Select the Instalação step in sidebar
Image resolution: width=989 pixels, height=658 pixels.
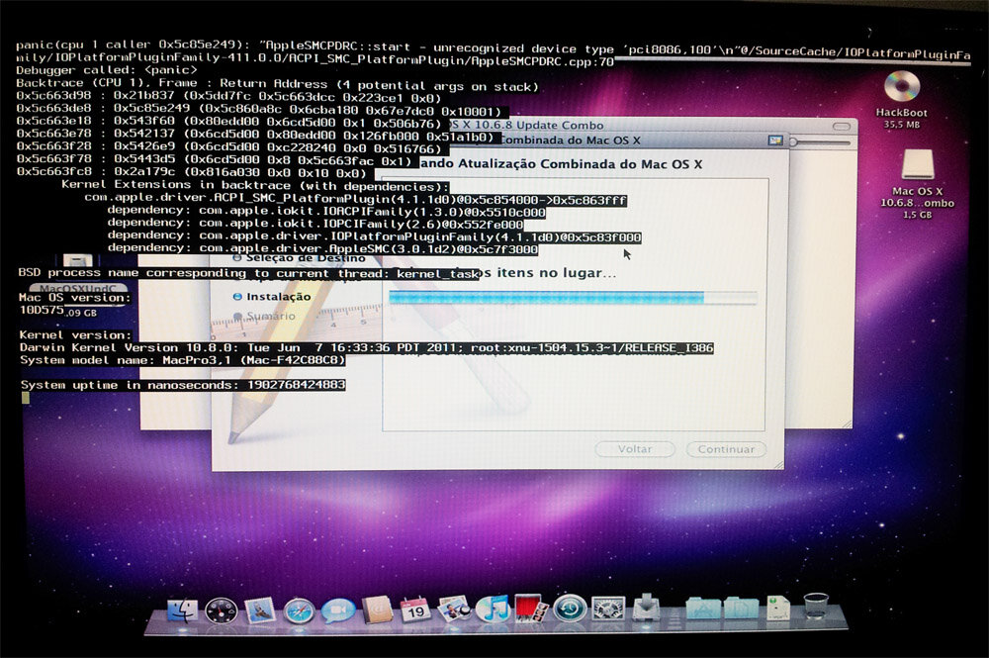(278, 296)
